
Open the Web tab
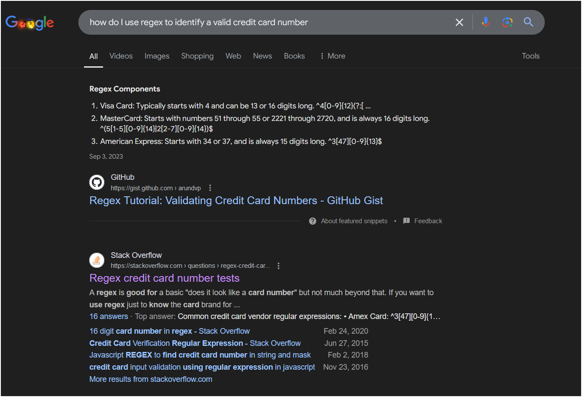coord(233,56)
